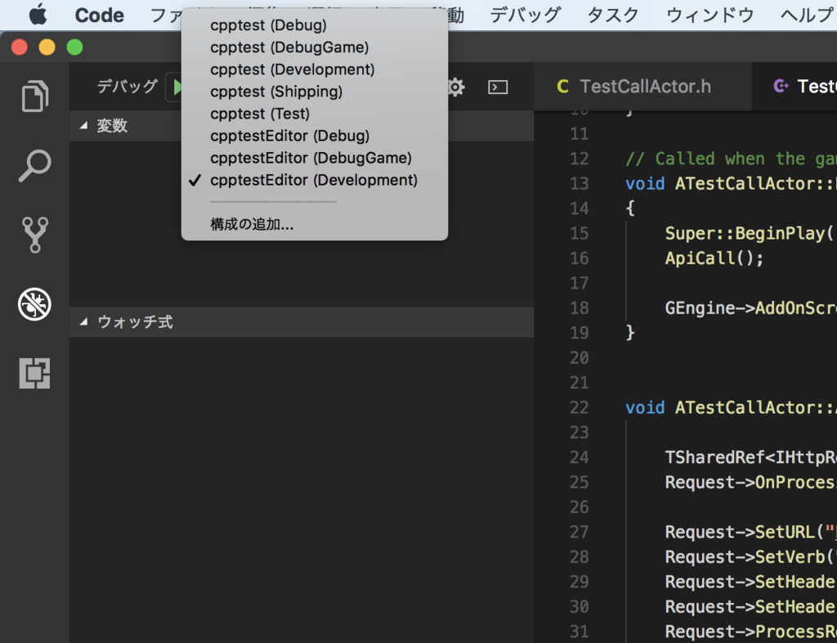The width and height of the screenshot is (837, 643).
Task: Click the Apple menu icon
Action: (x=38, y=15)
